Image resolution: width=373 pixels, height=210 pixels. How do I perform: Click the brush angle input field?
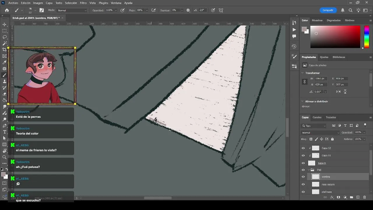tap(202, 10)
